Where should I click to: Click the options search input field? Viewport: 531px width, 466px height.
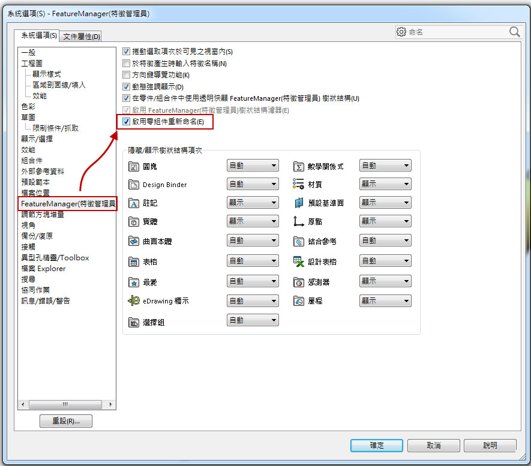[456, 32]
